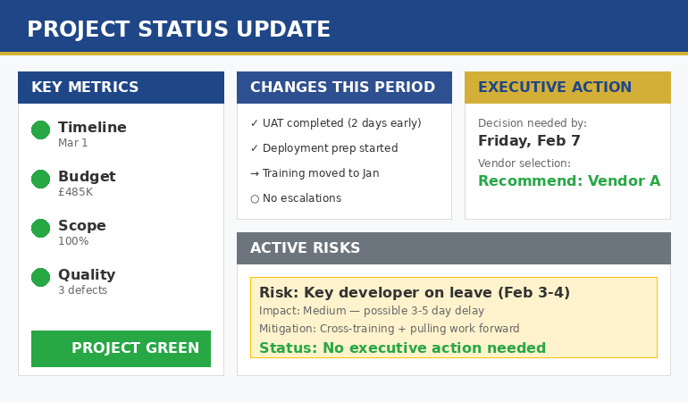Click checkmark beside UAT completed
Viewport: 688px width, 402px height.
click(255, 123)
